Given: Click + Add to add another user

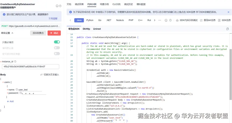Looking at the screenshot, I should pos(10,101).
